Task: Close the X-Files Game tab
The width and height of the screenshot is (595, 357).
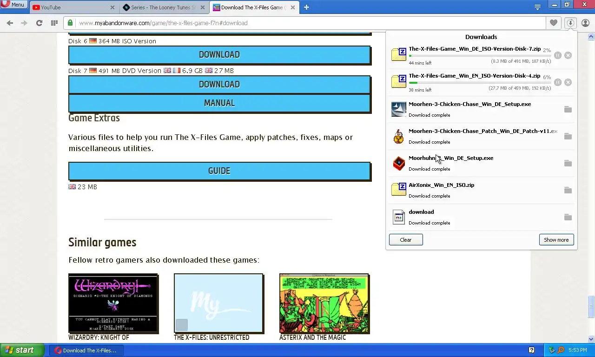Action: (292, 7)
